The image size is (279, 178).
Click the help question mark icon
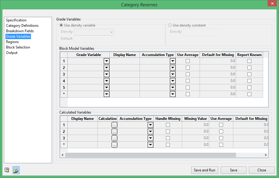[7, 170]
